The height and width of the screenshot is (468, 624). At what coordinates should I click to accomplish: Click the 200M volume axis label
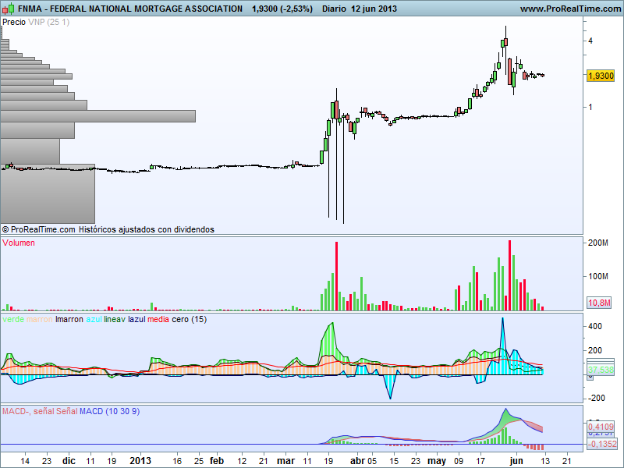pyautogui.click(x=598, y=243)
